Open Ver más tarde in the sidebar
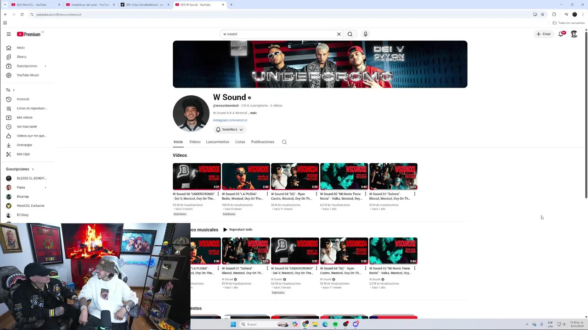Screen dimensions: 588x330 (x=27, y=126)
